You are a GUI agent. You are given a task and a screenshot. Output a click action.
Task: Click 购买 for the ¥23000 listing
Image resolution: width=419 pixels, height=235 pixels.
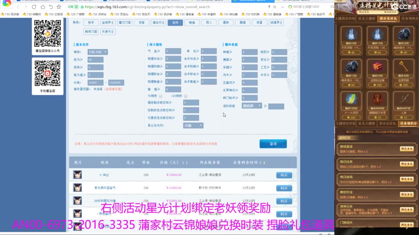284,175
